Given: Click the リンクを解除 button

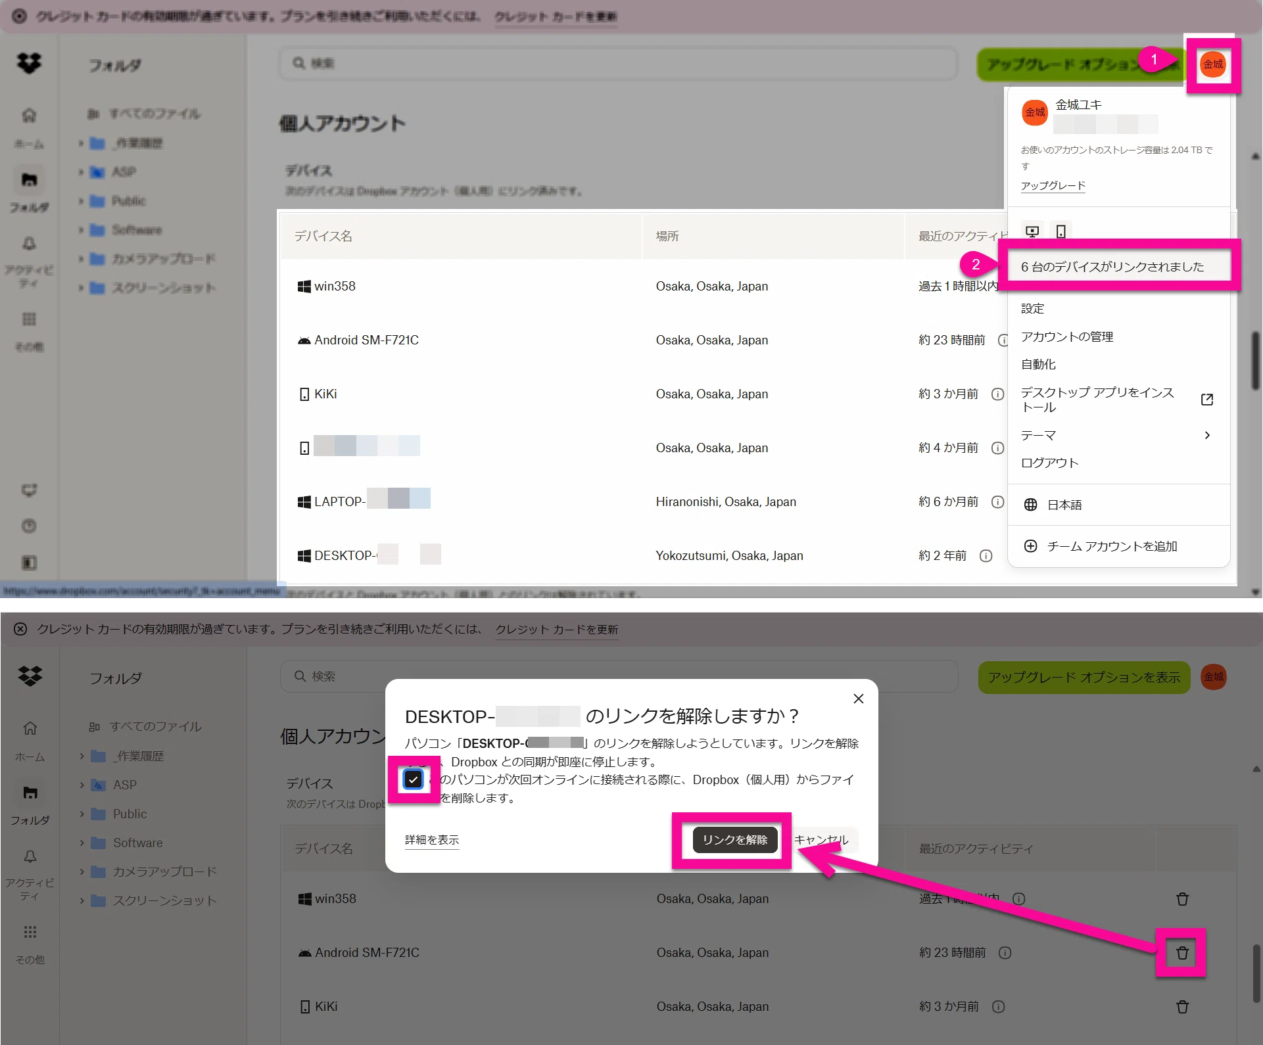Looking at the screenshot, I should coord(735,840).
